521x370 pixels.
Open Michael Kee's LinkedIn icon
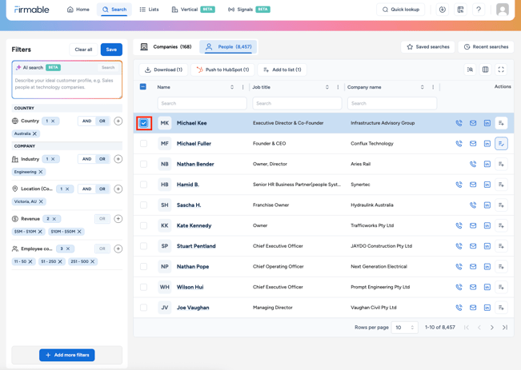point(487,123)
